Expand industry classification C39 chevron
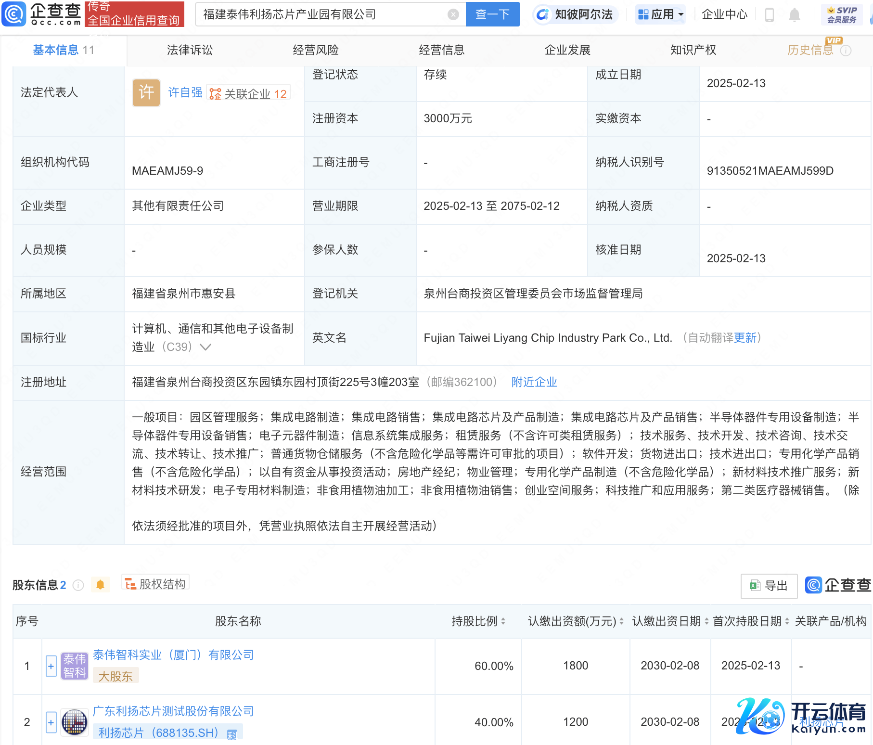The height and width of the screenshot is (745, 873). 205,347
